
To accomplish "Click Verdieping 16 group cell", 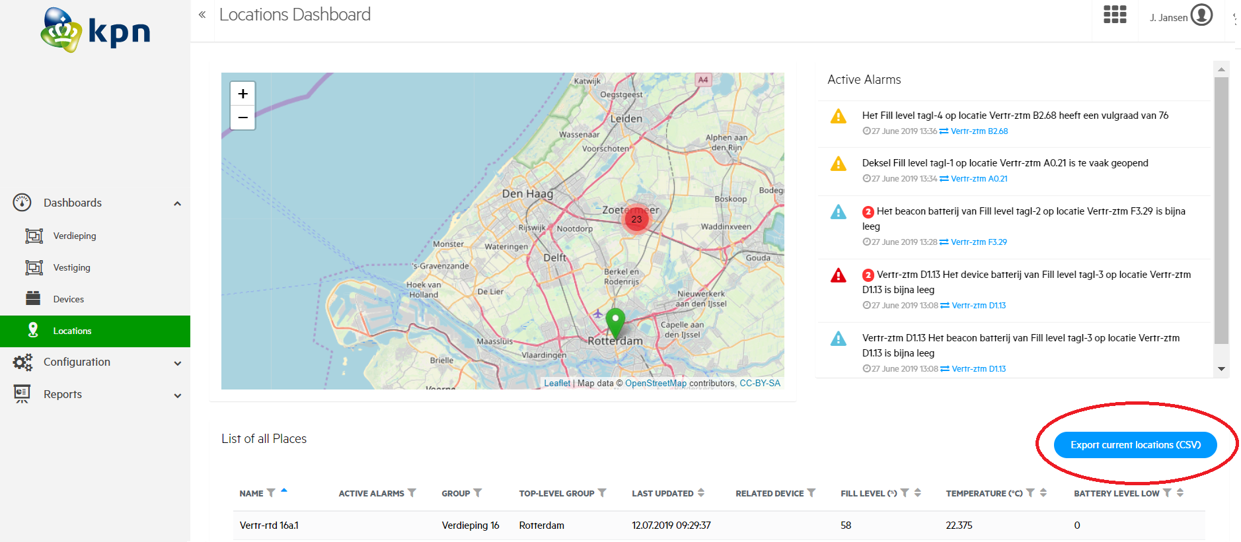I will [470, 525].
